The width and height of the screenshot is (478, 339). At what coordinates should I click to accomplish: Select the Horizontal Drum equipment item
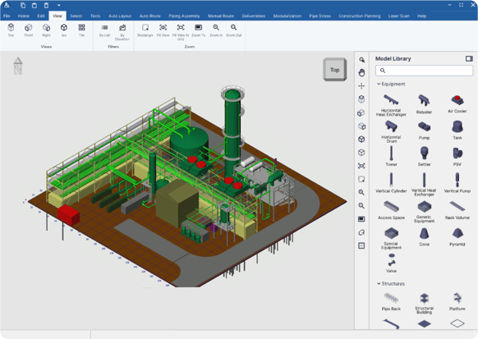point(391,131)
